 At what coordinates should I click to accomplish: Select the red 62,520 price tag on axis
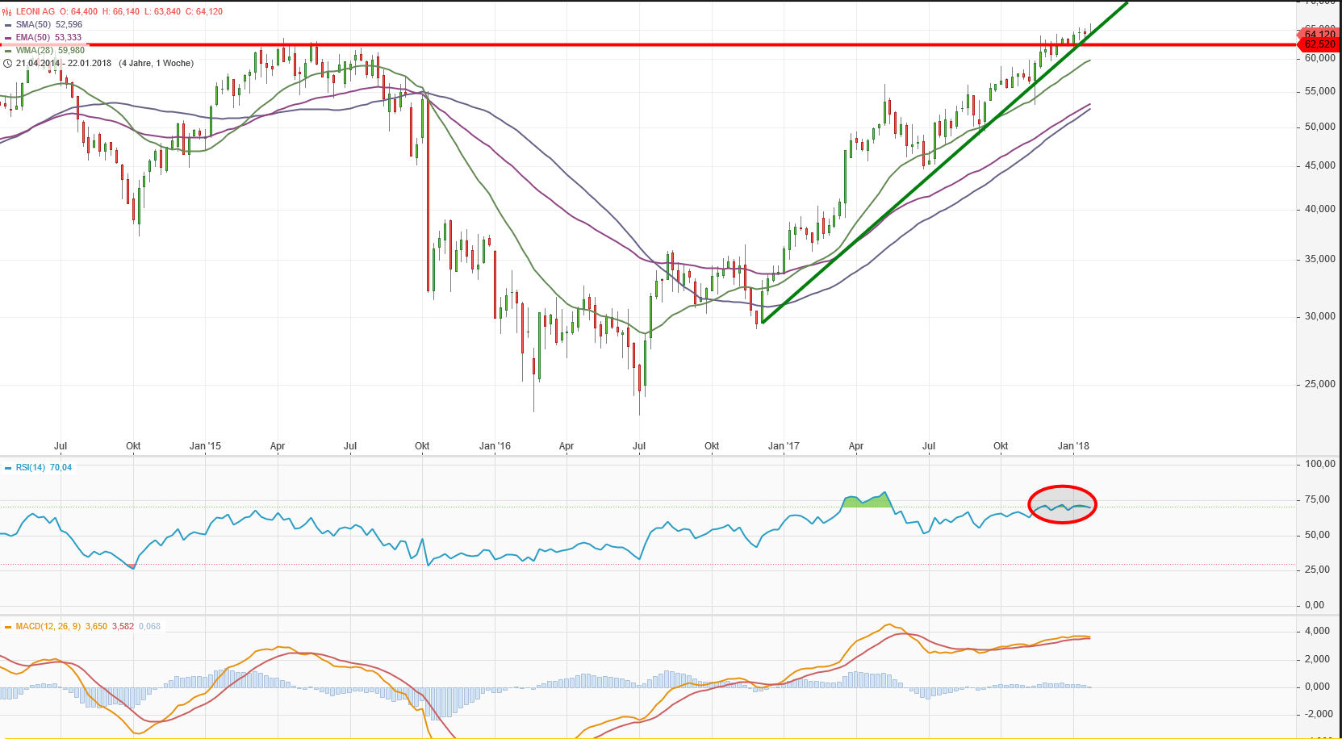[1319, 44]
